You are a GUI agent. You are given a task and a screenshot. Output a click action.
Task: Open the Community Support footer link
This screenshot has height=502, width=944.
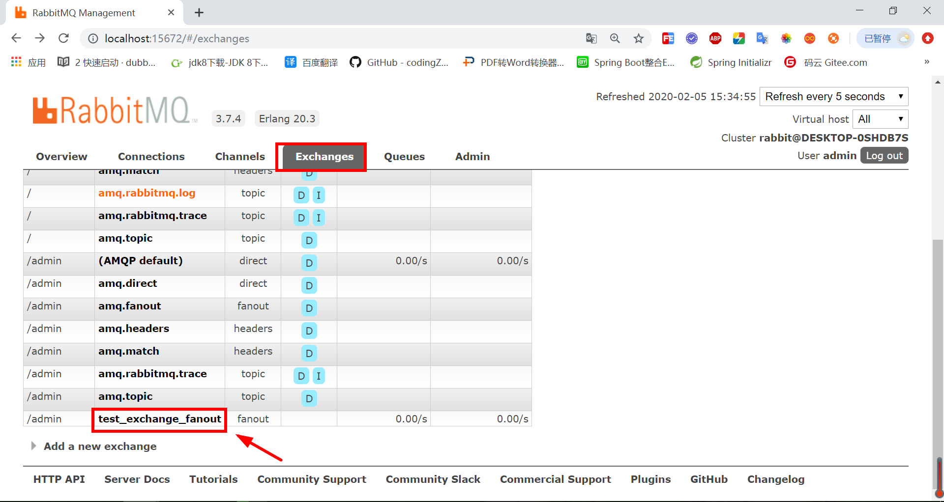(x=312, y=479)
